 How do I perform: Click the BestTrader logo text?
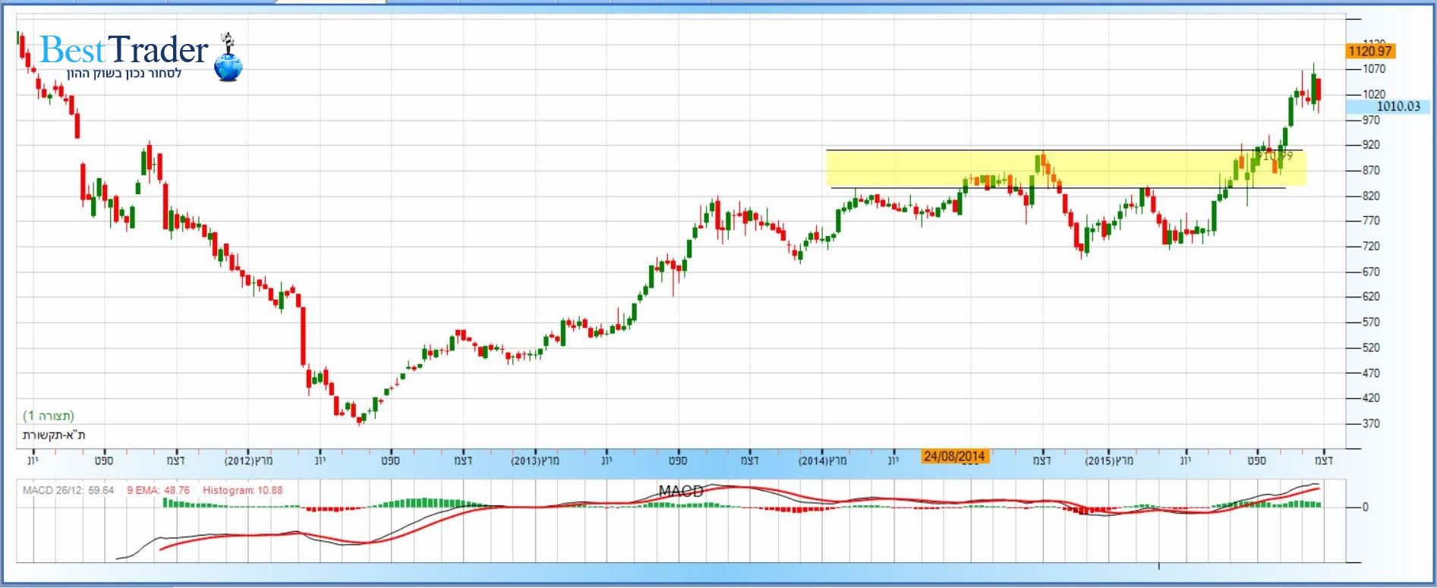[124, 51]
